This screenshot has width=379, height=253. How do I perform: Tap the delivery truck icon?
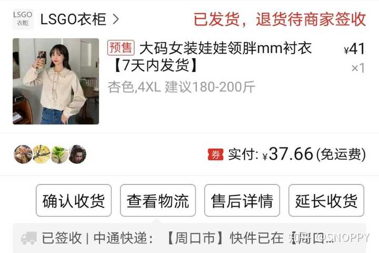click(29, 238)
